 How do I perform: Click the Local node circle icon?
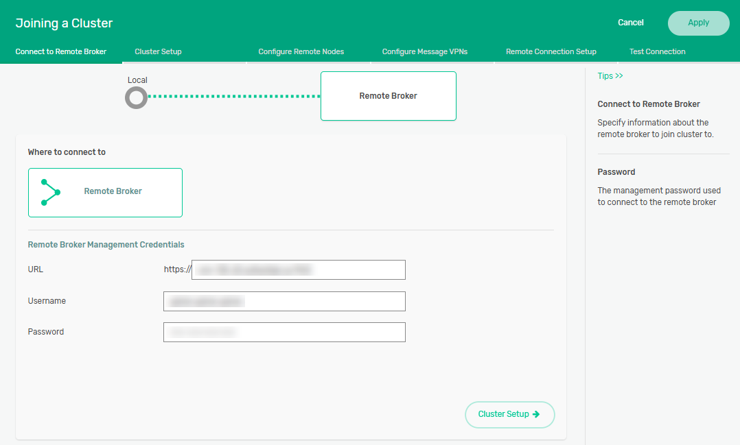click(136, 98)
